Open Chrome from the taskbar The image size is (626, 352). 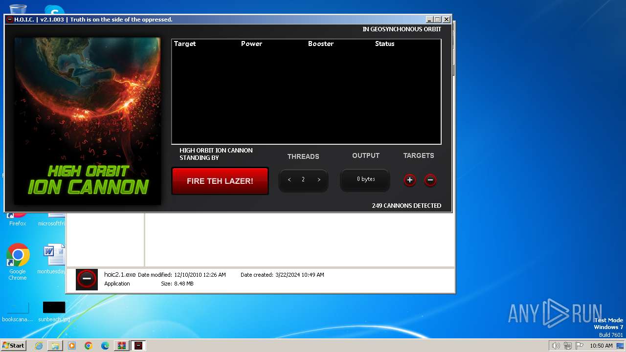click(89, 346)
